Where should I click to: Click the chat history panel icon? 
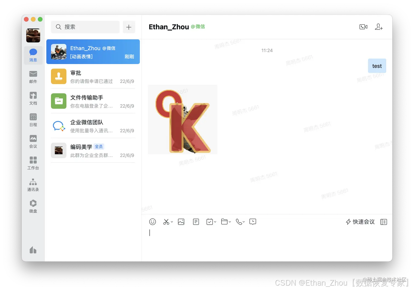[x=383, y=222]
